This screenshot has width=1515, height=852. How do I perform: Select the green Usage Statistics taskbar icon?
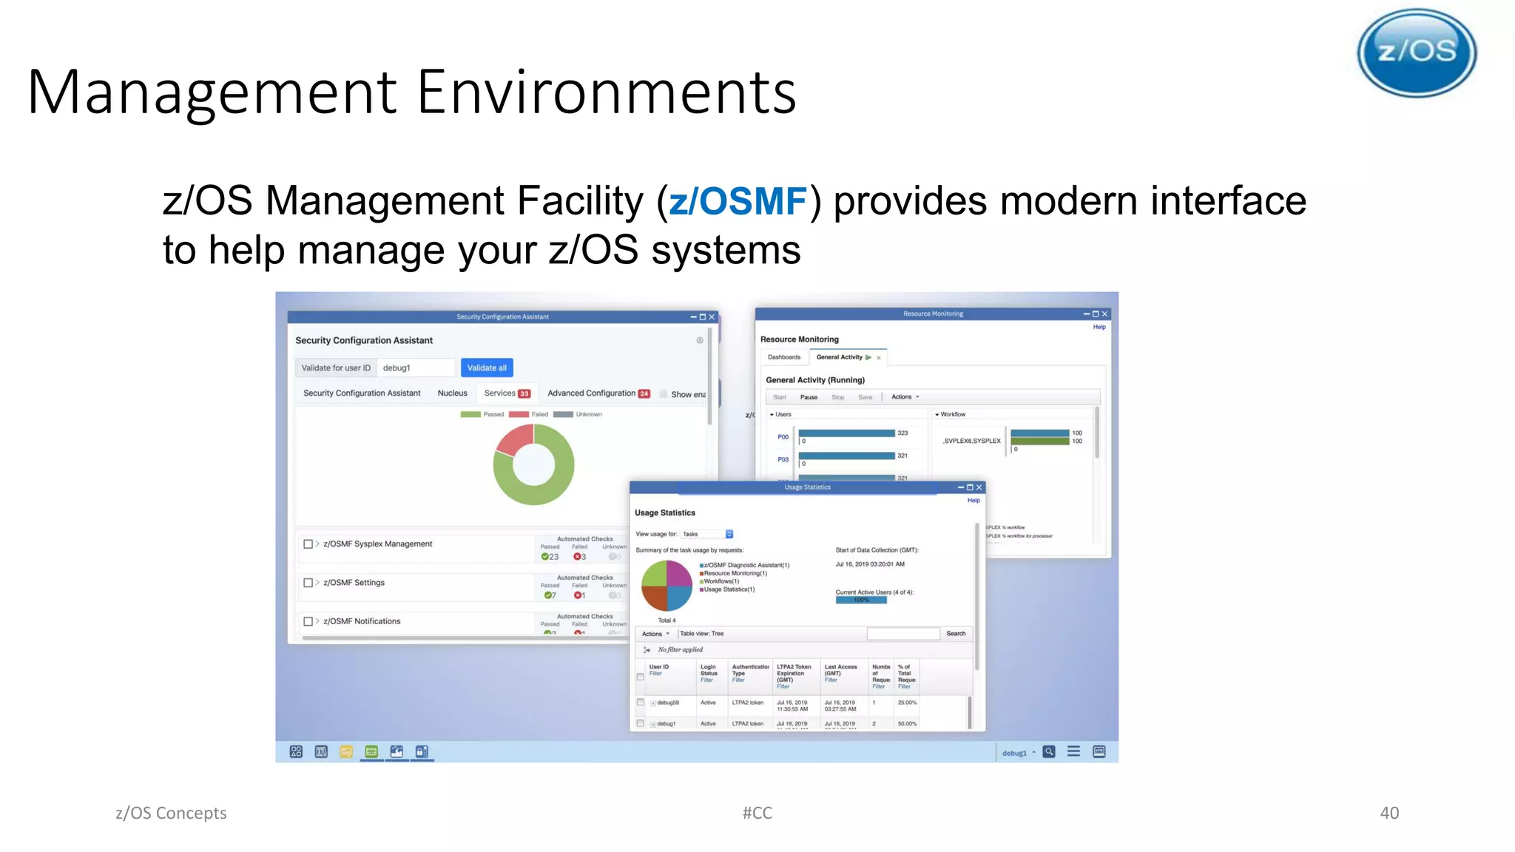click(371, 751)
